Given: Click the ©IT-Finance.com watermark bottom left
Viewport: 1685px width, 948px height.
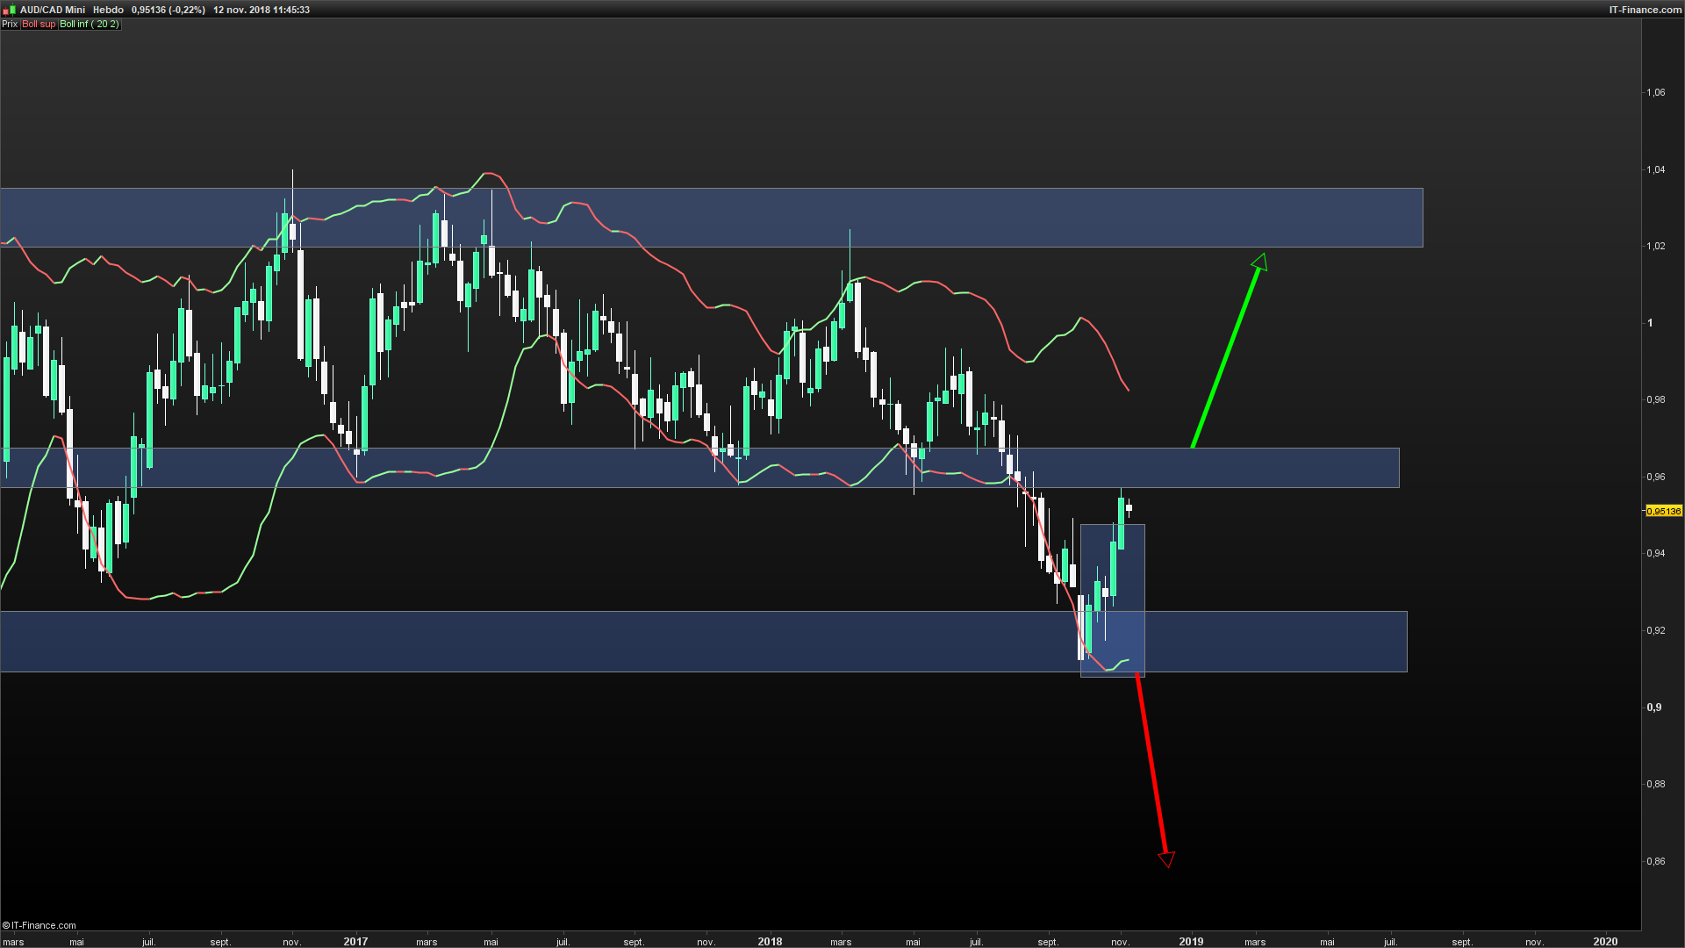Looking at the screenshot, I should pos(39,925).
